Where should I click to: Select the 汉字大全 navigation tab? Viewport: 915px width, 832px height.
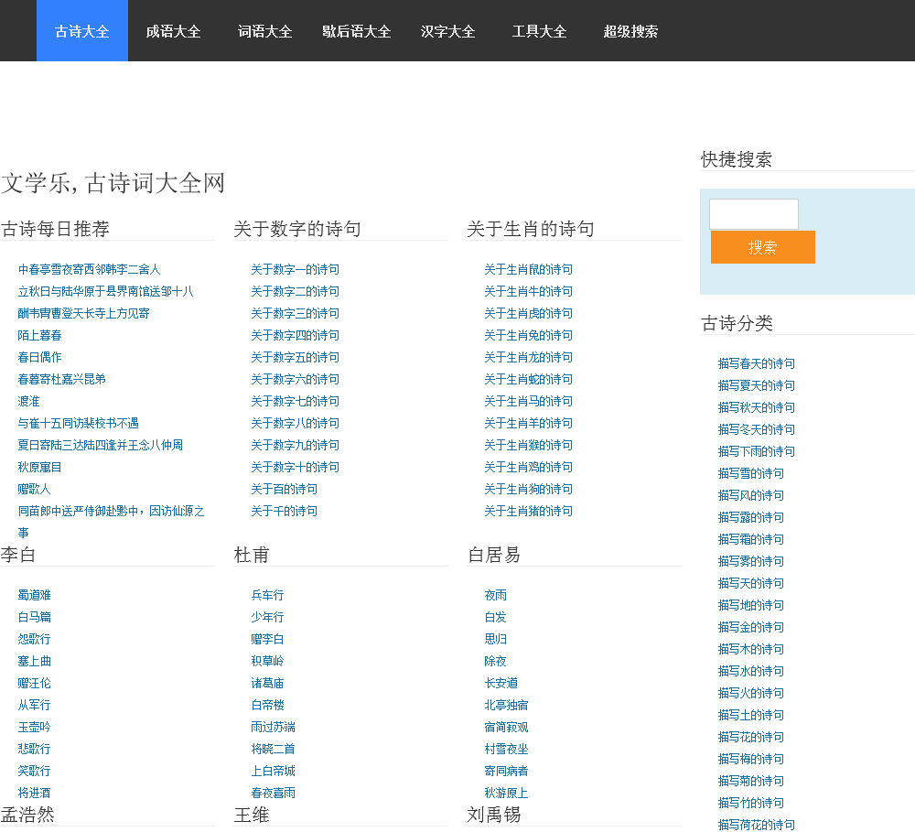(x=447, y=31)
